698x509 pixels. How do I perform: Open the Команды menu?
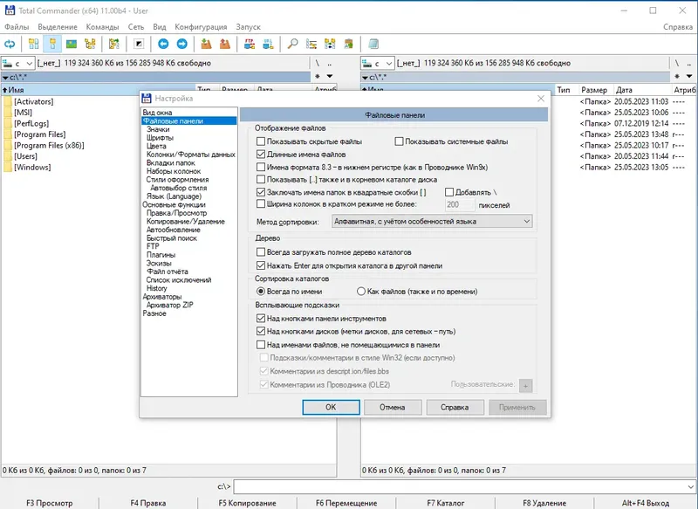pos(102,27)
